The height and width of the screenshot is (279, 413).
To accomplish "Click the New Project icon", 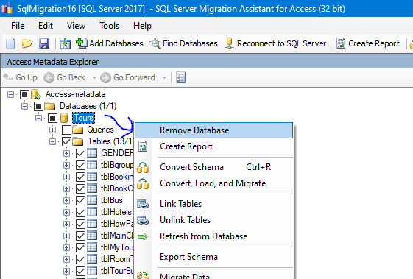I will point(10,43).
